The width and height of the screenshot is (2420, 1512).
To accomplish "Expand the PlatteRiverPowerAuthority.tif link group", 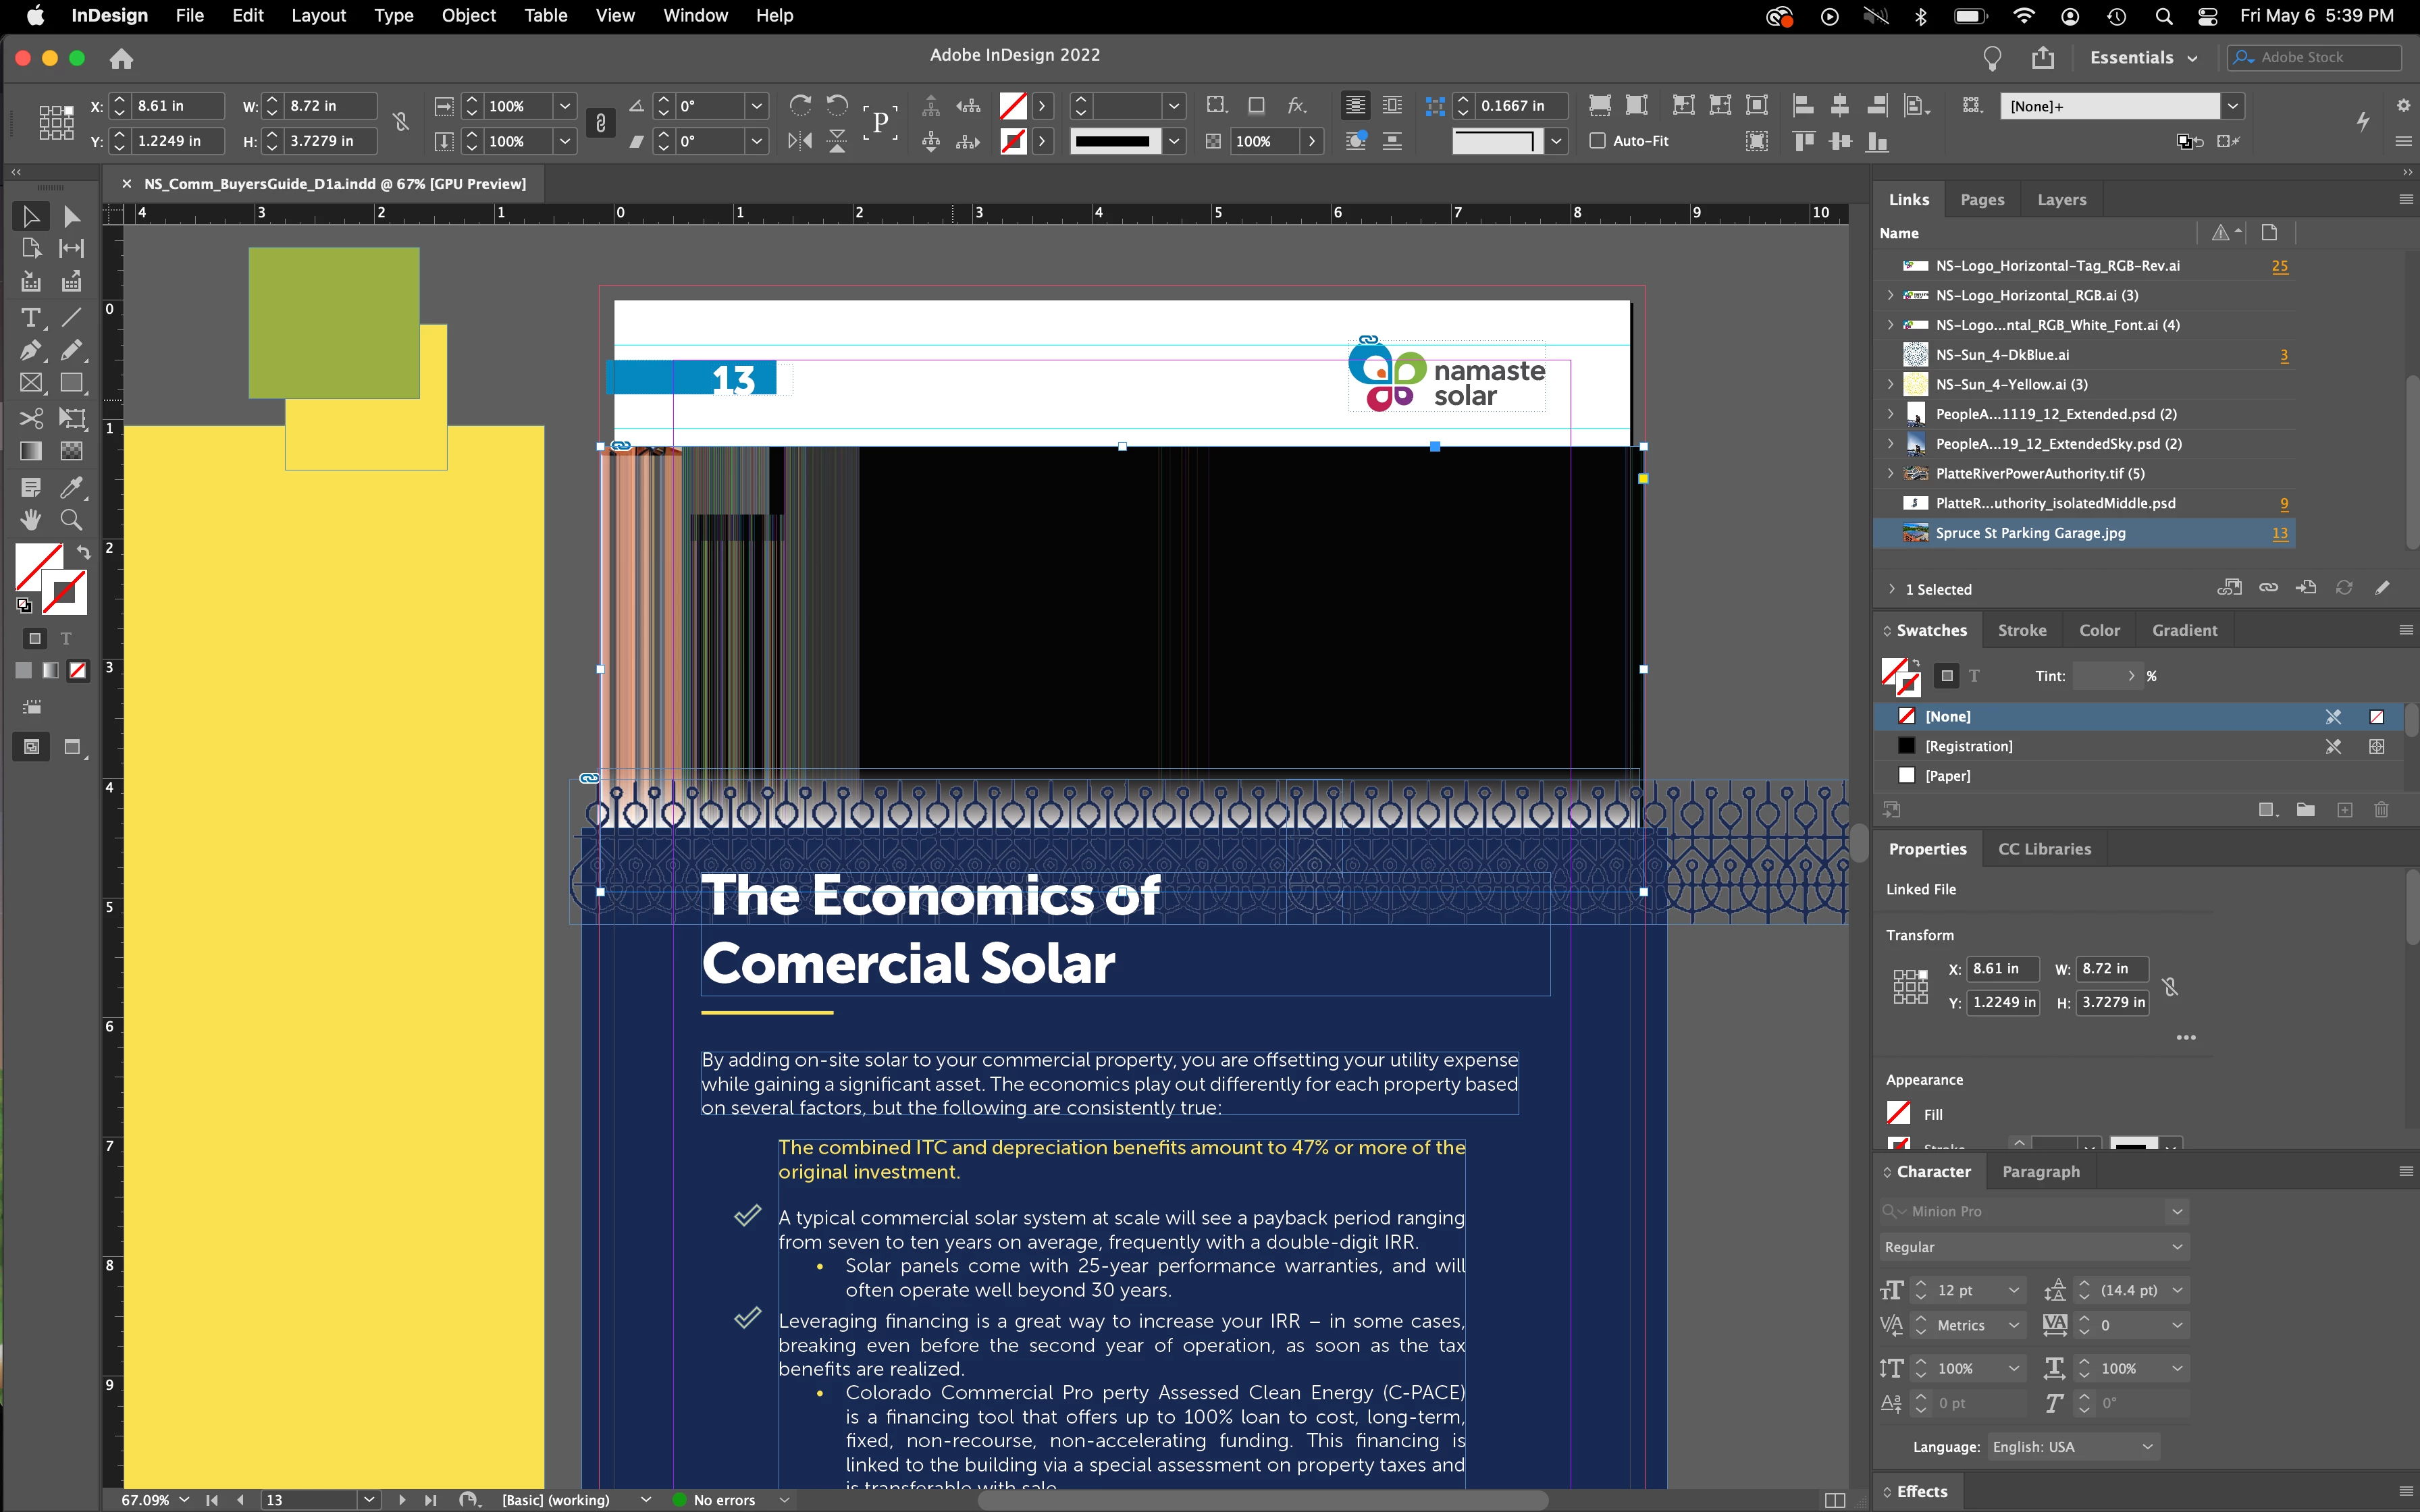I will coord(1890,474).
